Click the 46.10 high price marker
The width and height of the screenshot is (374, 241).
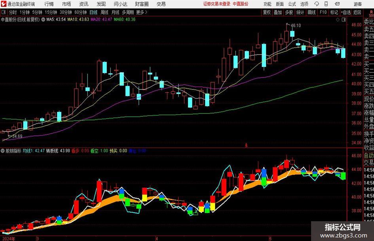click(x=296, y=25)
